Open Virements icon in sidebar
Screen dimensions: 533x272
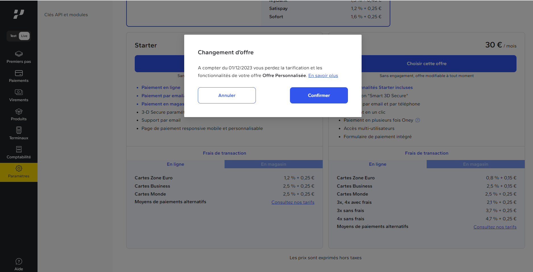pos(19,92)
